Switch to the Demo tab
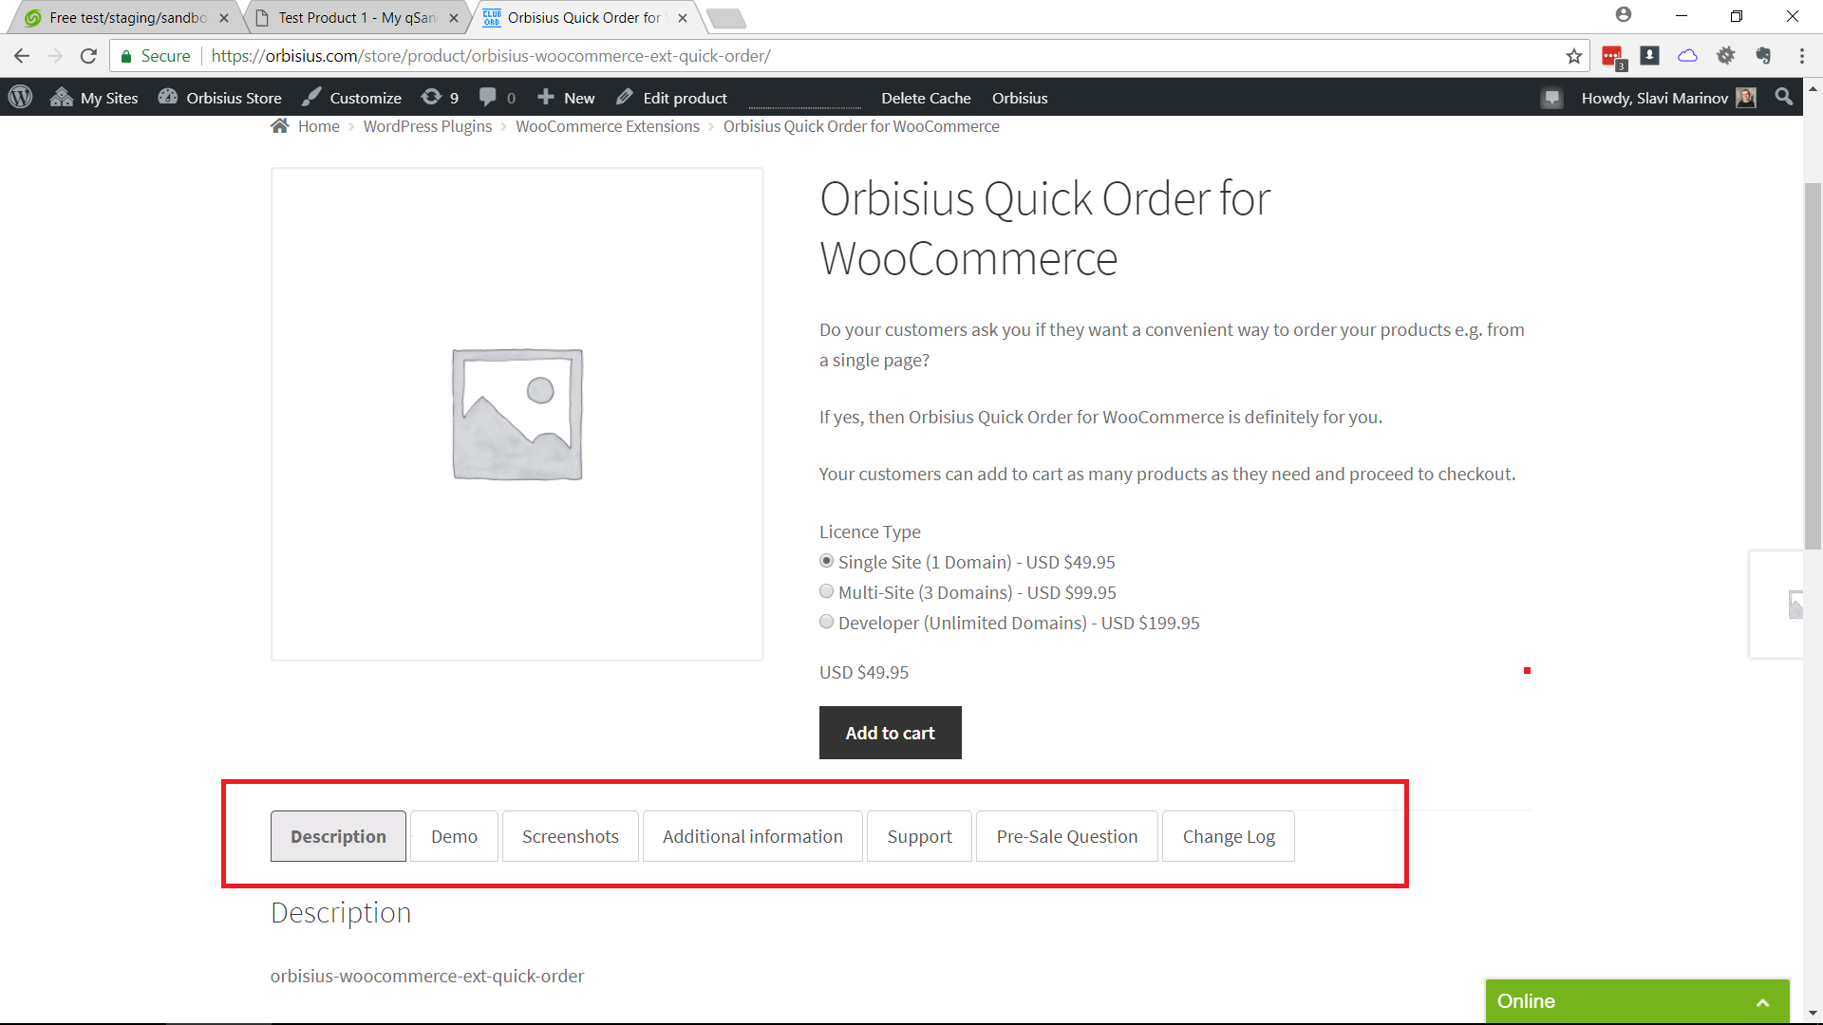The width and height of the screenshot is (1823, 1025). click(x=454, y=836)
